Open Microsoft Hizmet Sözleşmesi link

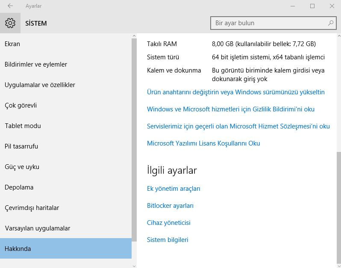238,126
